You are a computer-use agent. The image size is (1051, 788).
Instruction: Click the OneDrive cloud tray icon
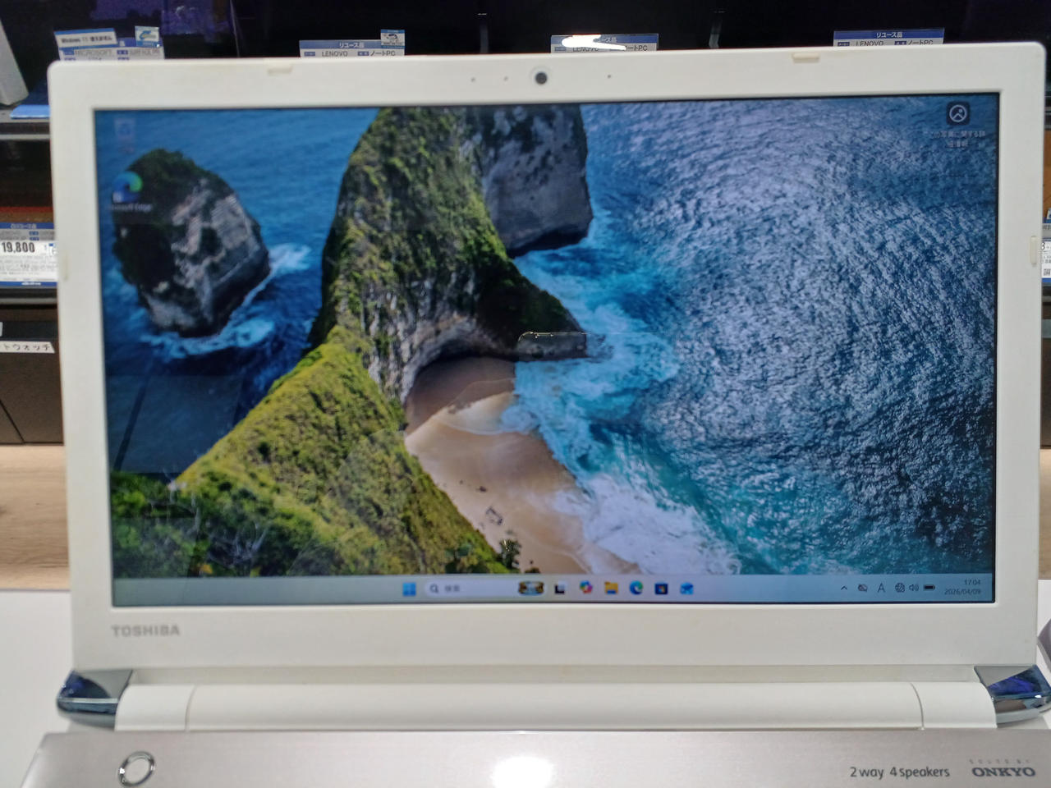coord(862,588)
